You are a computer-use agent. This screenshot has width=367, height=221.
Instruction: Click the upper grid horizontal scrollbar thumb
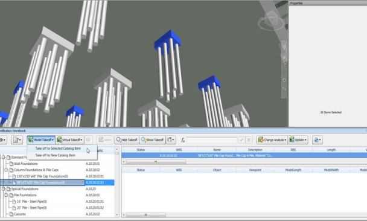(156, 162)
